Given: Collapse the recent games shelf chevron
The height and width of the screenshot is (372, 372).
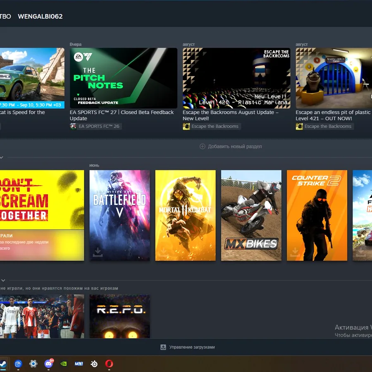Looking at the screenshot, I should (1, 157).
